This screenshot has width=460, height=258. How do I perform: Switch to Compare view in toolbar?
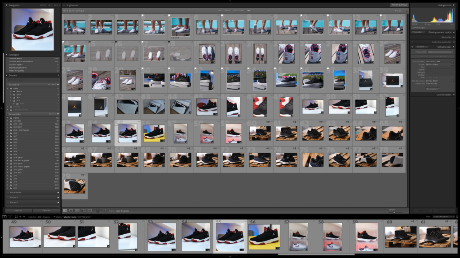[77, 211]
